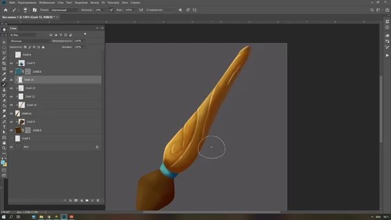
Task: Hide layer Слой 13 eye icon
Action: (x=11, y=88)
